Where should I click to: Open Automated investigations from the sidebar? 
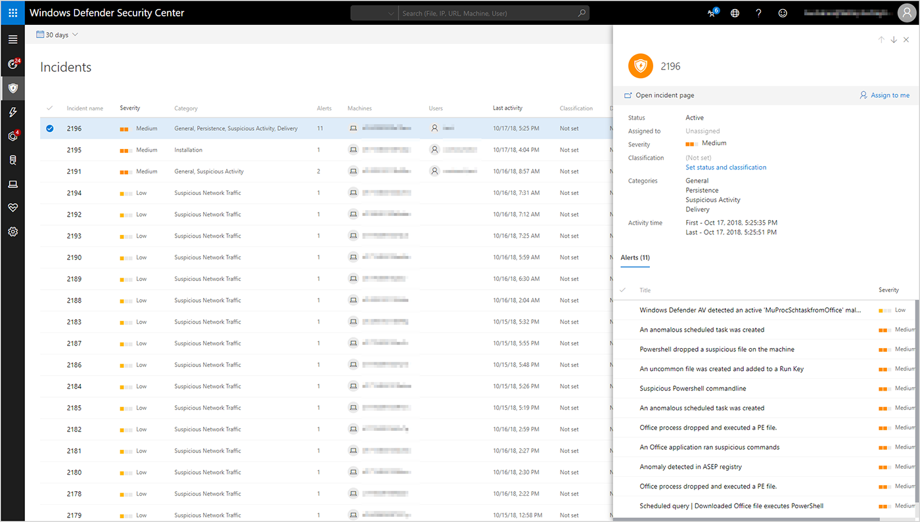coord(12,136)
